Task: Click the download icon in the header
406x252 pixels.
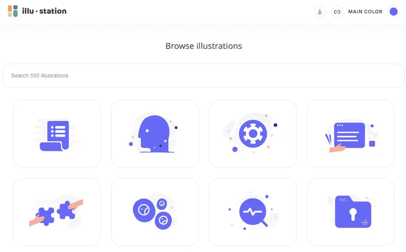Action: click(x=320, y=12)
